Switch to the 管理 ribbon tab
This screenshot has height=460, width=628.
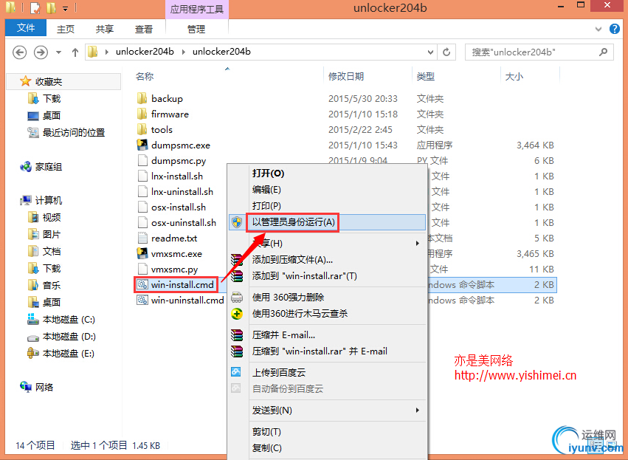[196, 29]
